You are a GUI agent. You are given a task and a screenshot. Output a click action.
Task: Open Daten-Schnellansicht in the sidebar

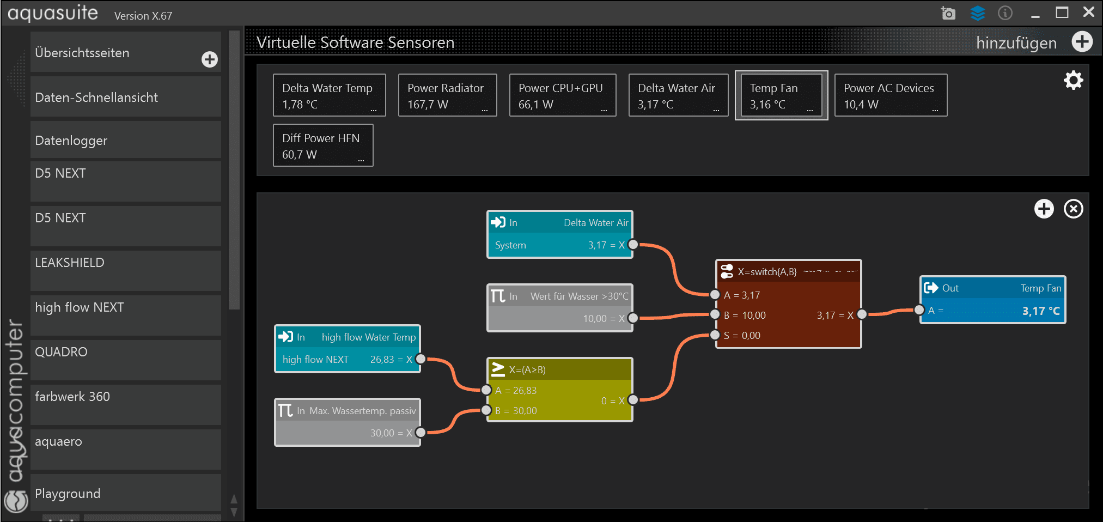click(126, 97)
